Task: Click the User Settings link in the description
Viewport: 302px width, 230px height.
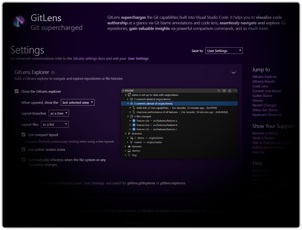Action: tap(138, 58)
